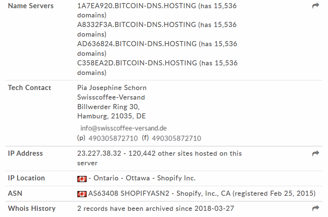The image size is (328, 217).
Task: Open A8332F3A.BITCOIN-DNS.HOSTING name server
Action: click(137, 25)
